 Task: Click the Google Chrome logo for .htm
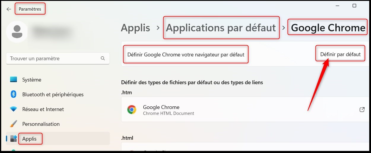click(132, 110)
